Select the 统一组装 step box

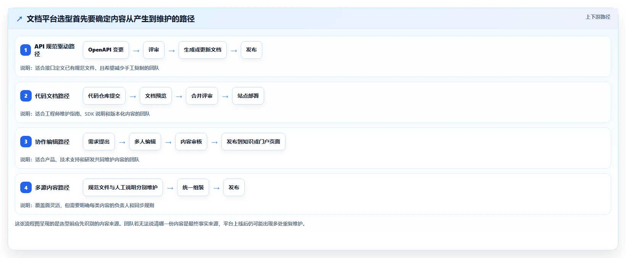tap(193, 187)
